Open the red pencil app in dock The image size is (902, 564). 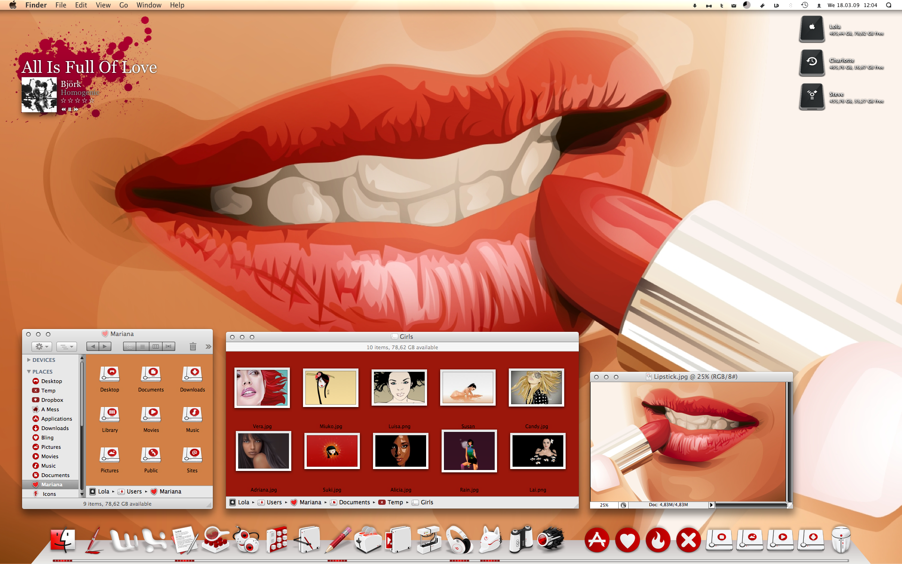338,540
